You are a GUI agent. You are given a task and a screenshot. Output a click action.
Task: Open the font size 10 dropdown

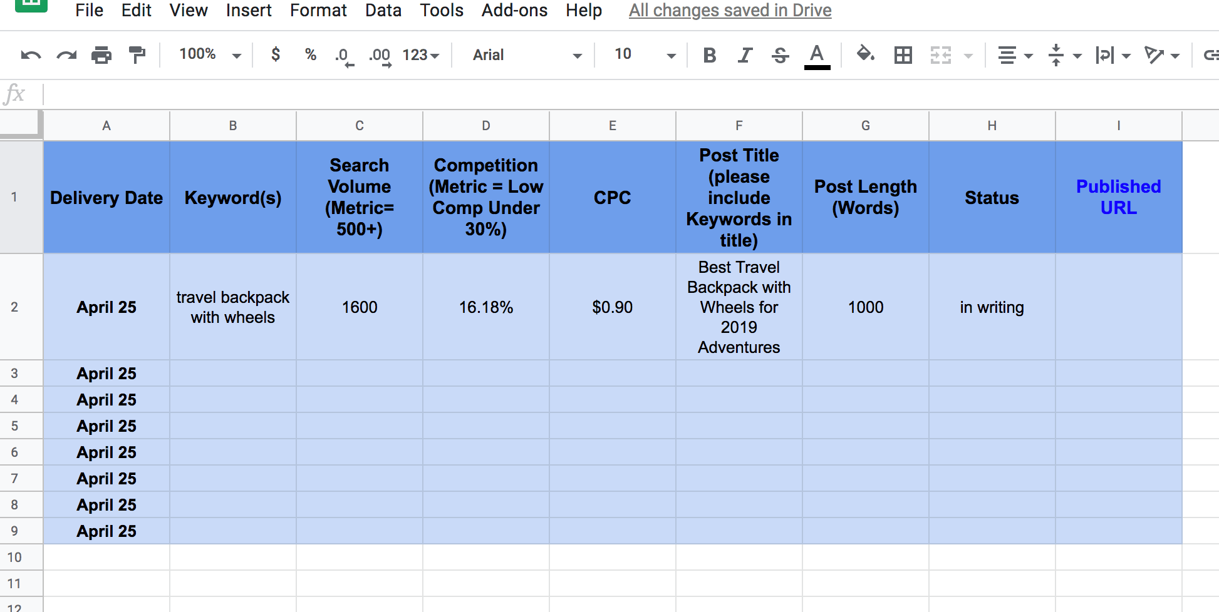(645, 54)
